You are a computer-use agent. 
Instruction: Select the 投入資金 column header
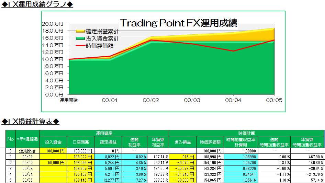pyautogui.click(x=53, y=142)
